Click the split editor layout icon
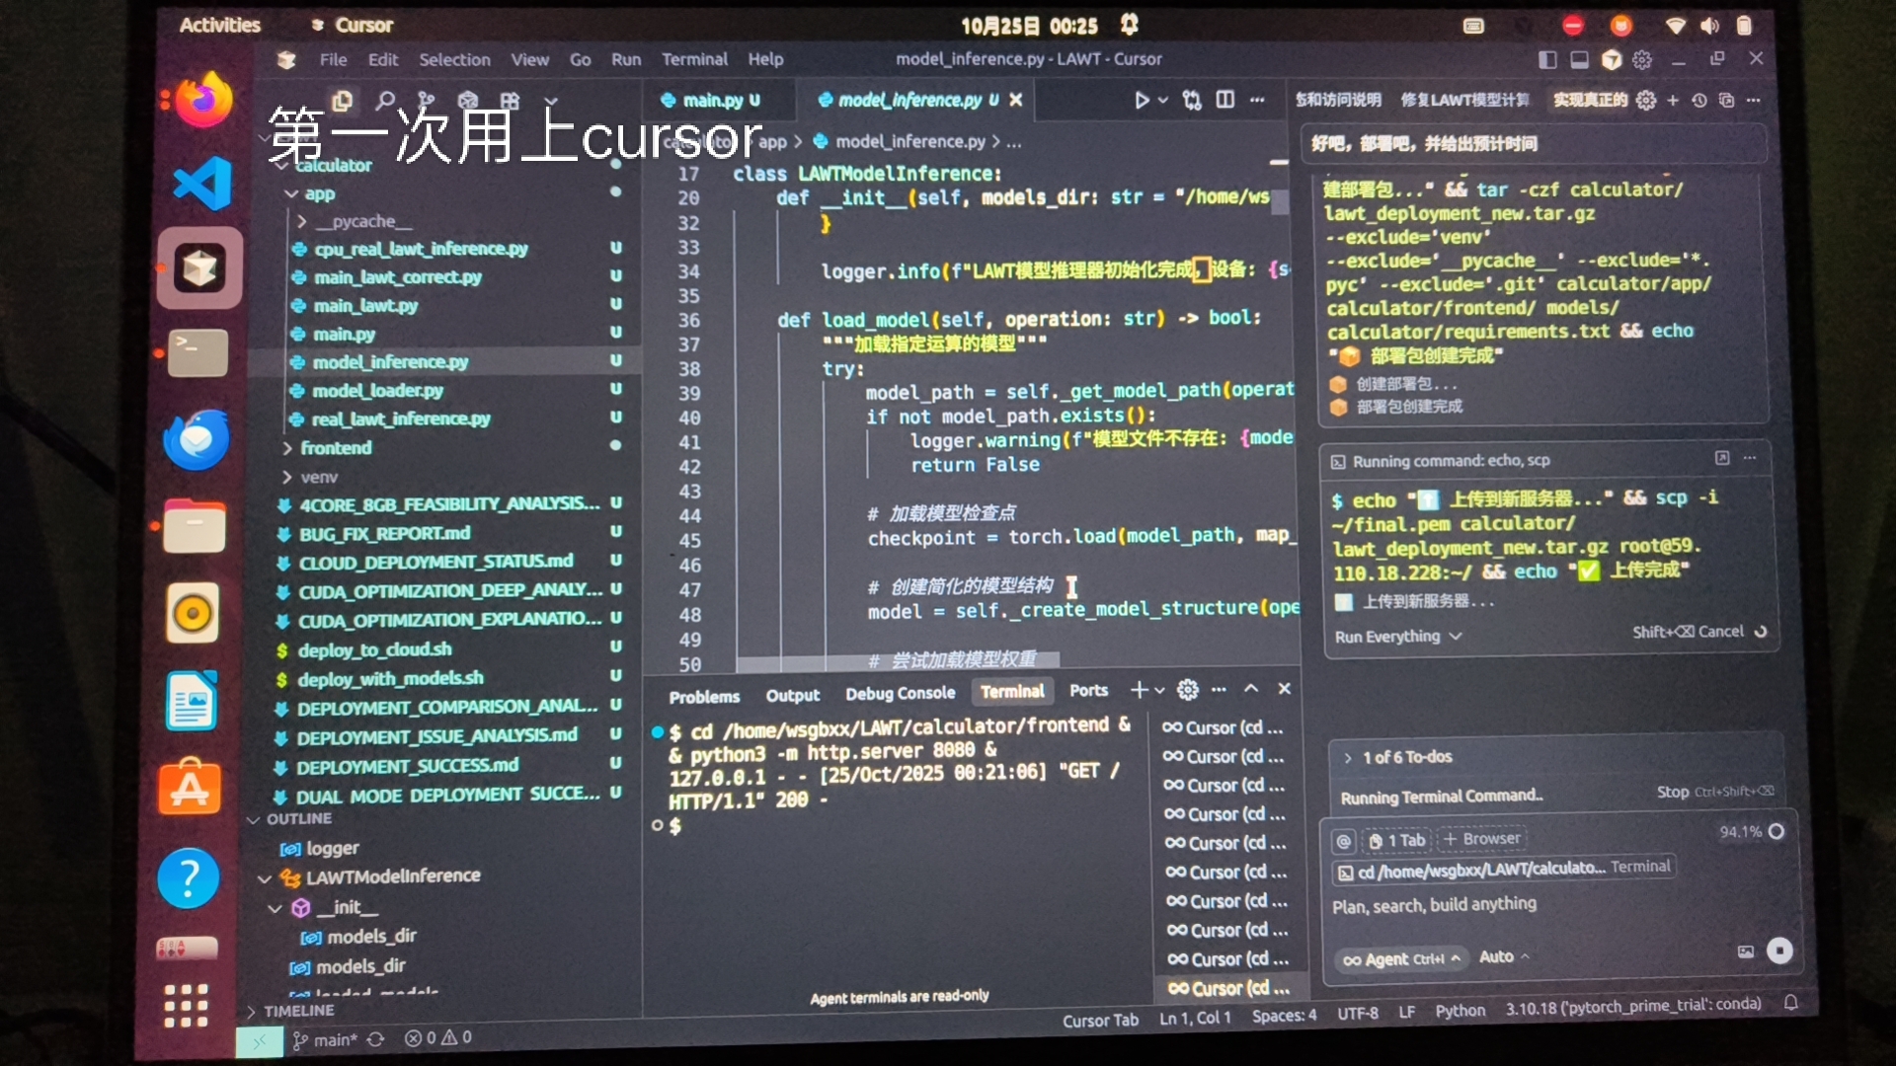The image size is (1896, 1066). (1224, 100)
